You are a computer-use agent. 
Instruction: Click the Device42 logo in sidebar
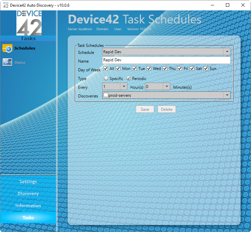29,23
